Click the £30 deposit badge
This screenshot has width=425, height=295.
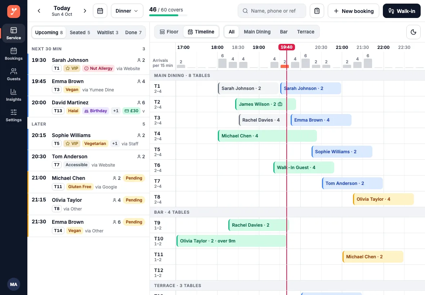(x=131, y=111)
